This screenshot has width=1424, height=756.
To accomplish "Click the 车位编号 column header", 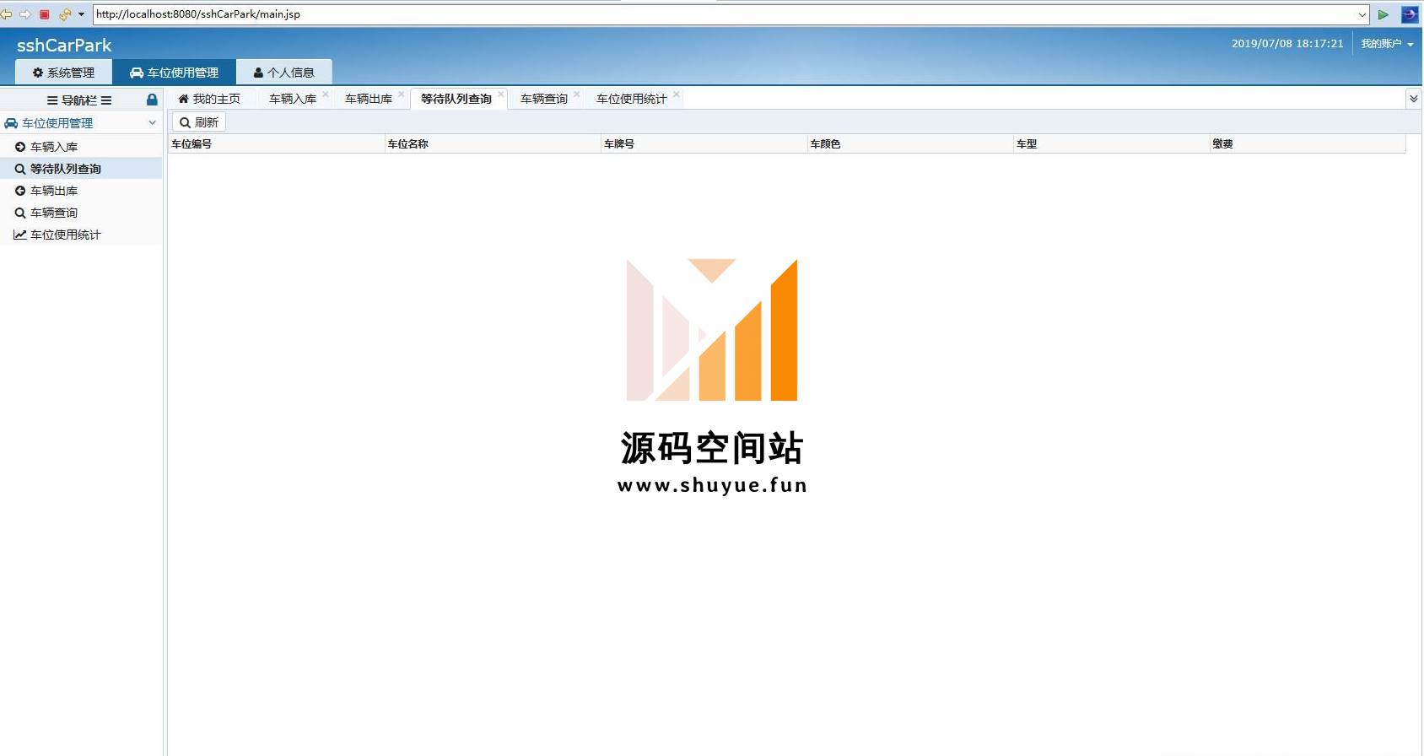I will click(x=276, y=144).
